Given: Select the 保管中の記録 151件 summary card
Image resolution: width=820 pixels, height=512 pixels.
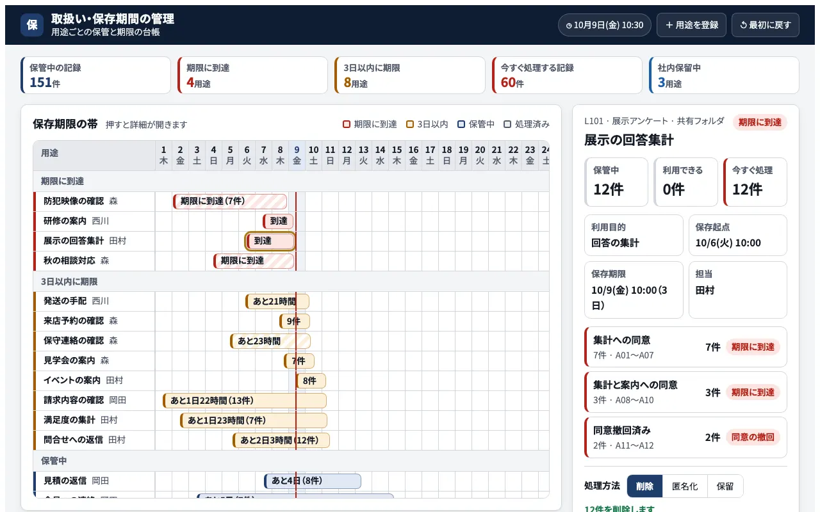Looking at the screenshot, I should tap(96, 76).
